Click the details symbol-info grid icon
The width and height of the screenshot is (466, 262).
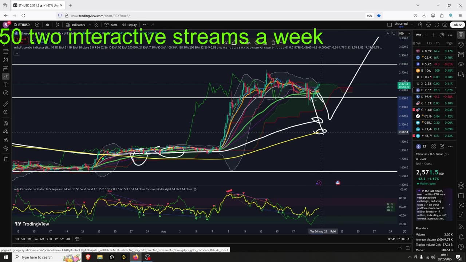coord(434,146)
